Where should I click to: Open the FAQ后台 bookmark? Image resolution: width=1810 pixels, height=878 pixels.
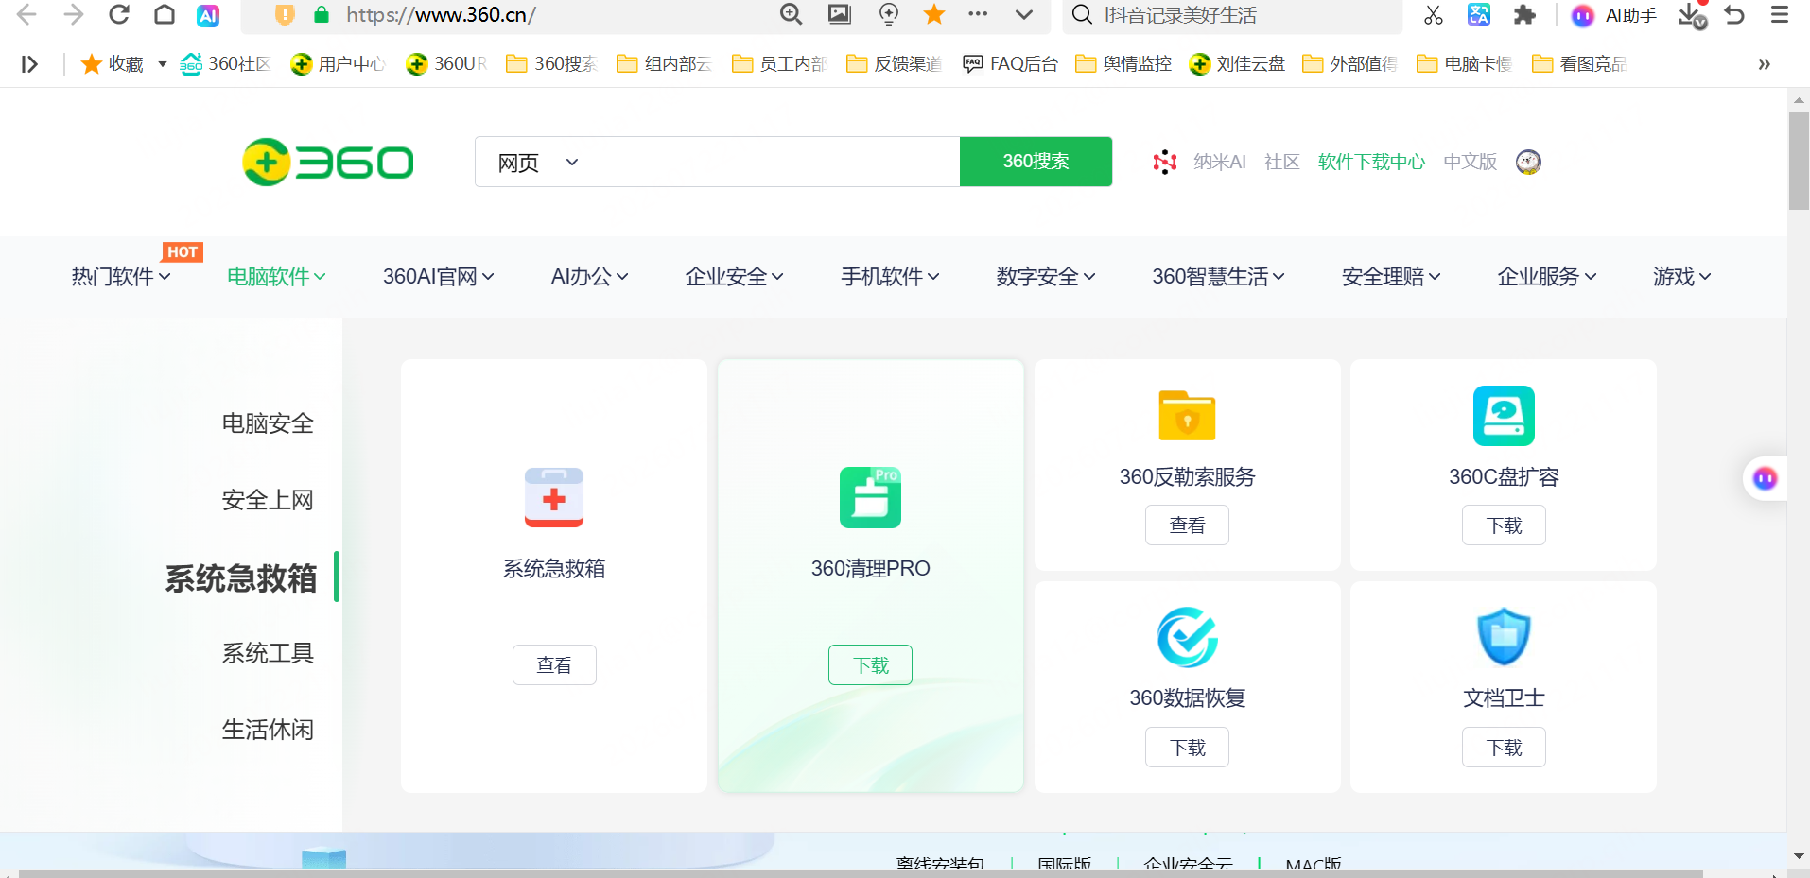click(x=1010, y=64)
